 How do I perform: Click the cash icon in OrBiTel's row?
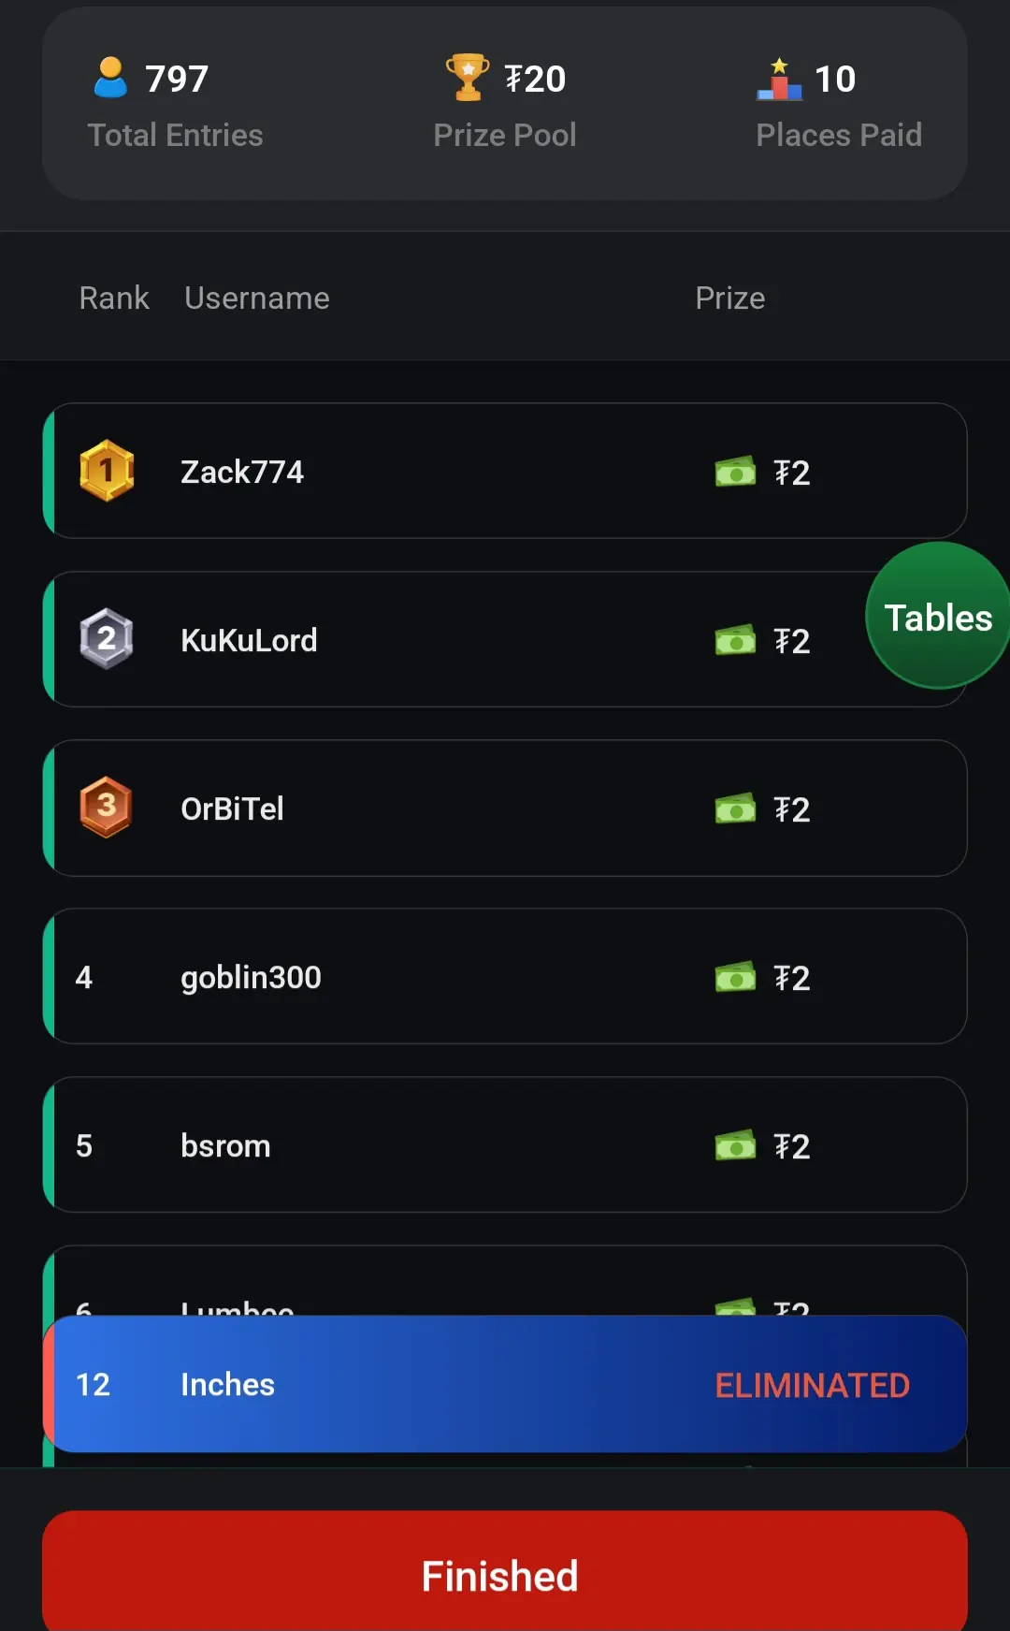735,808
